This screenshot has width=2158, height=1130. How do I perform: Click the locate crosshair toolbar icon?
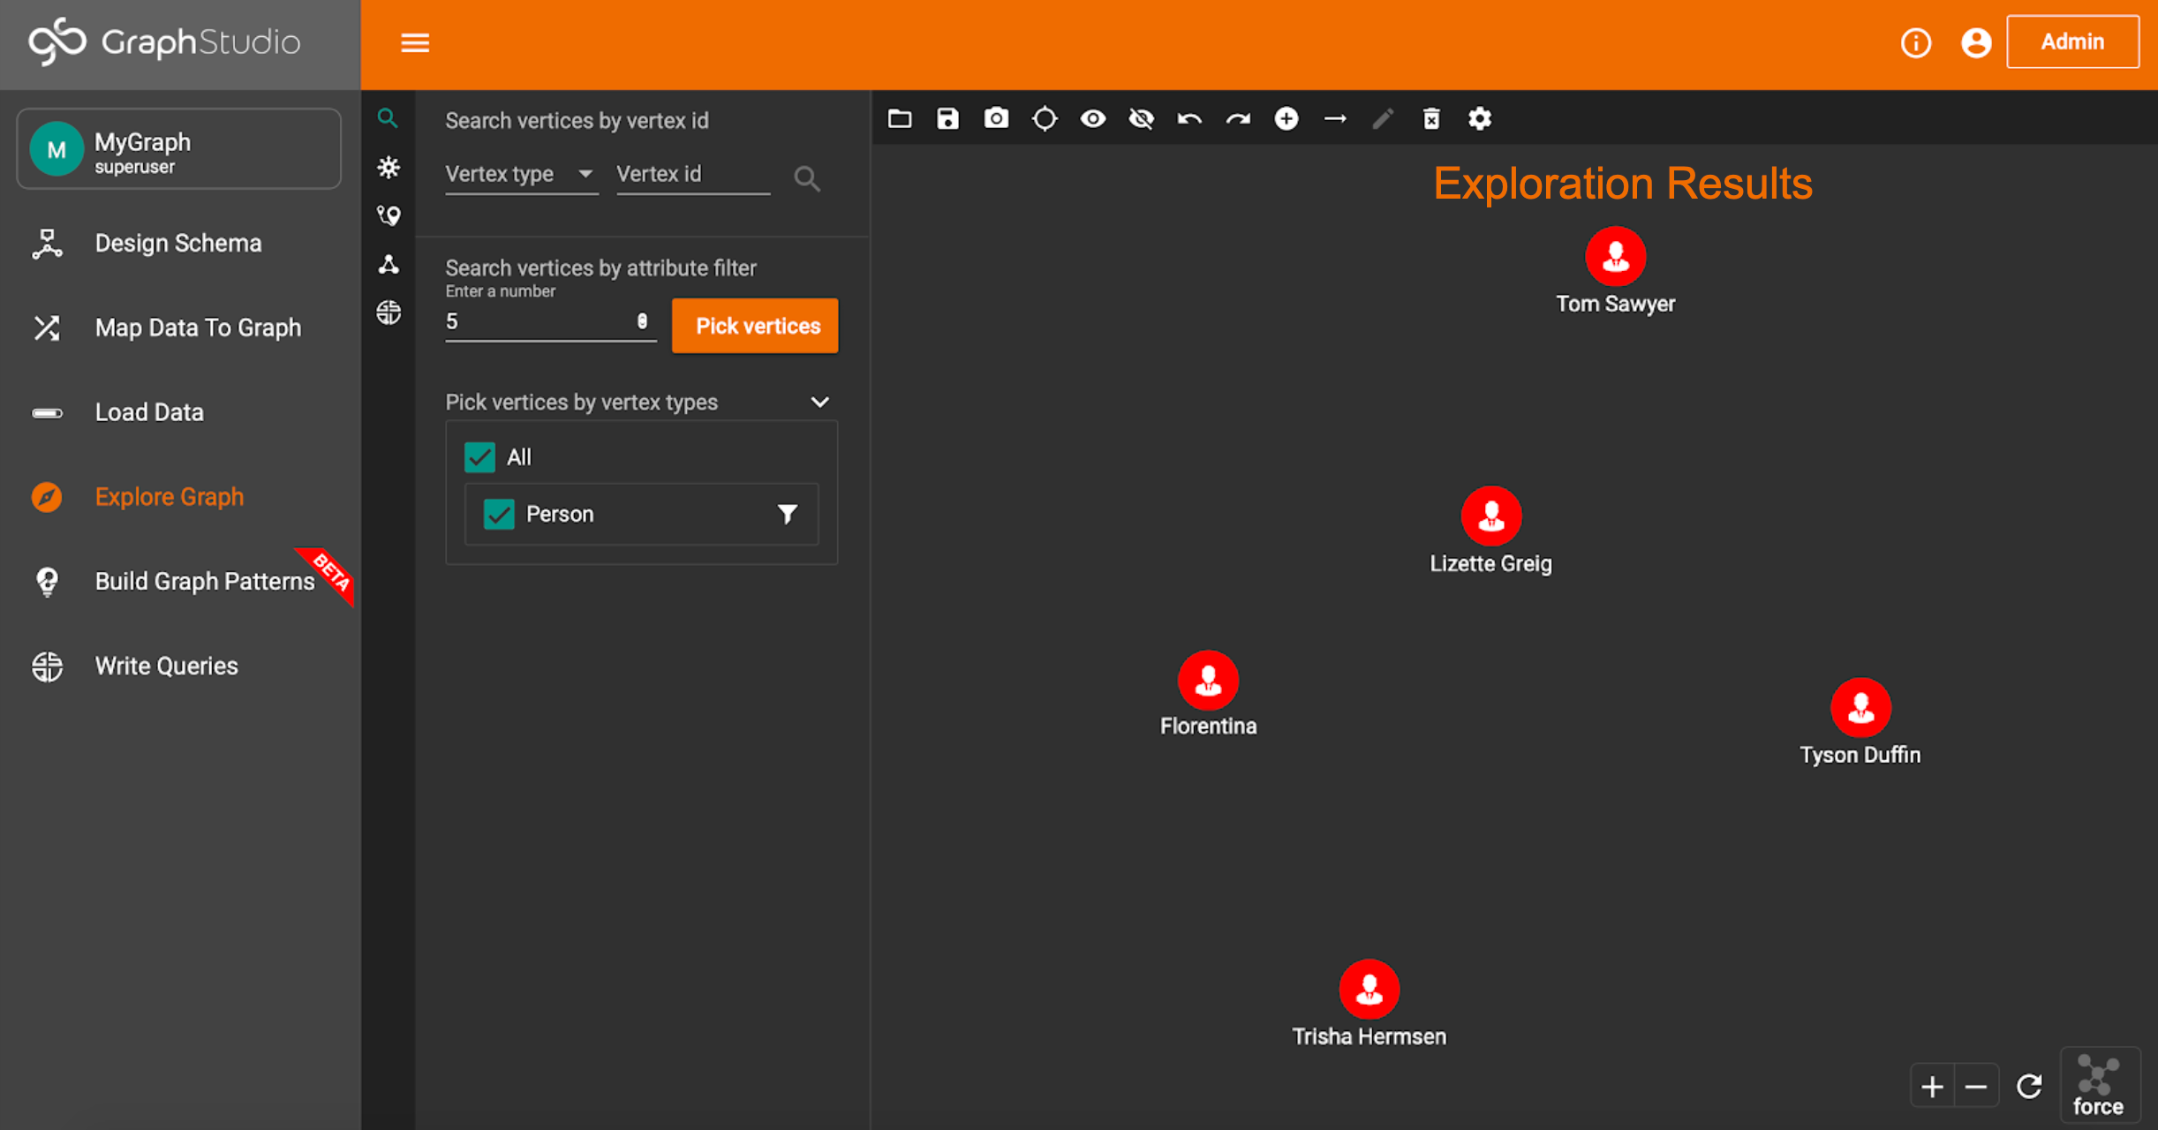(x=1045, y=118)
